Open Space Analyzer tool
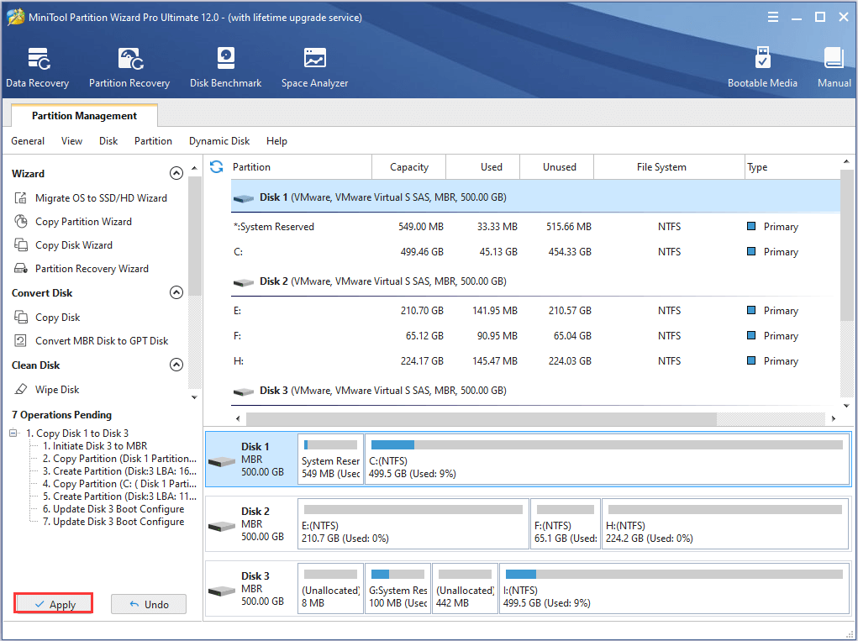 [314, 68]
